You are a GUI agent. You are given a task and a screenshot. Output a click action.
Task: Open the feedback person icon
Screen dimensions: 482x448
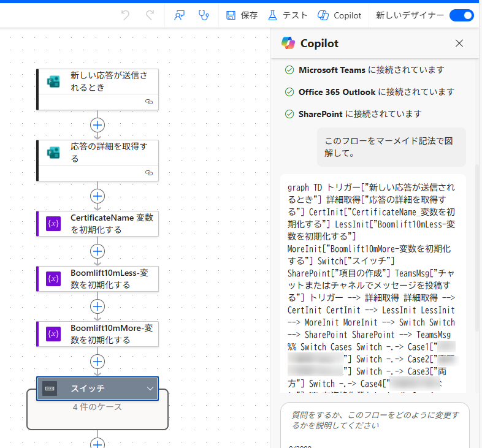179,15
